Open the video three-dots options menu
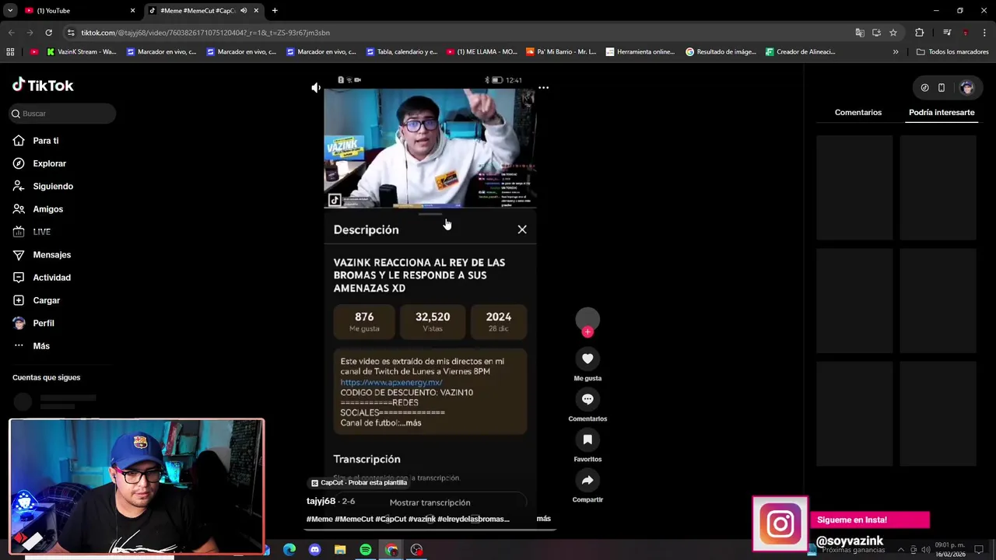The height and width of the screenshot is (560, 996). pyautogui.click(x=543, y=88)
